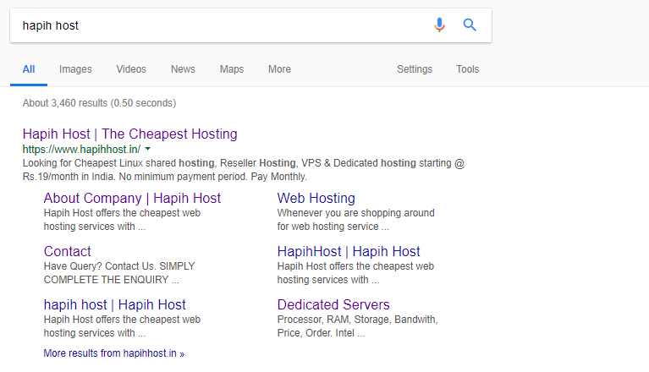Open the Settings menu
Screen dimensions: 649x372
click(415, 69)
